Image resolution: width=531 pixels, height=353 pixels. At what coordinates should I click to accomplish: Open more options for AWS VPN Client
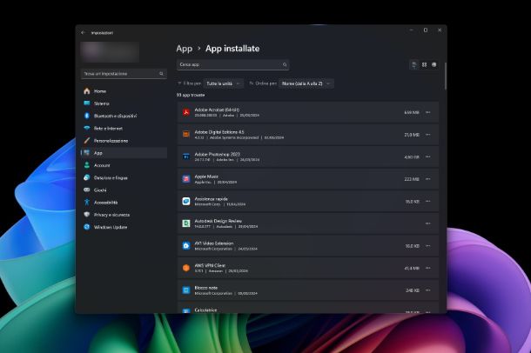(428, 268)
